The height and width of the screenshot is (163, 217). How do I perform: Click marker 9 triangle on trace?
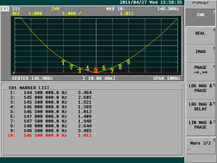tap(128, 60)
